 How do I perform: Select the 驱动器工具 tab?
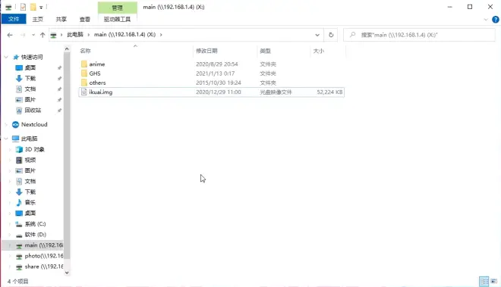[x=117, y=19]
